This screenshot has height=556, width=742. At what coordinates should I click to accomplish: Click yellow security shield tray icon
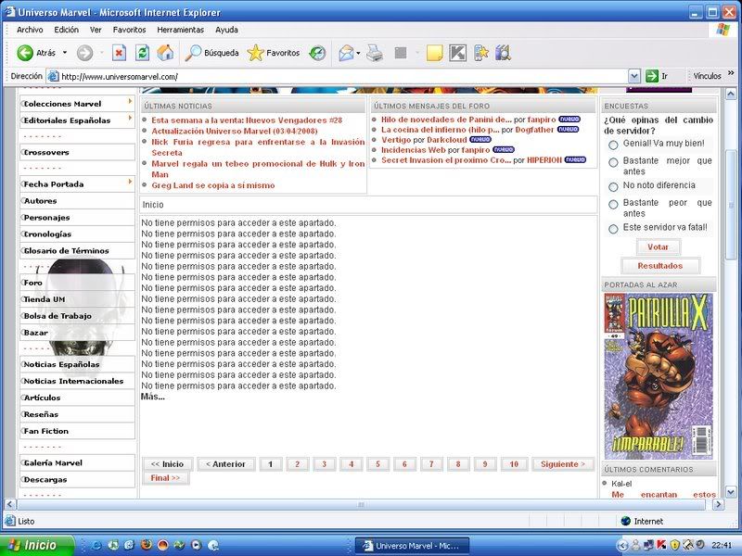click(x=675, y=545)
